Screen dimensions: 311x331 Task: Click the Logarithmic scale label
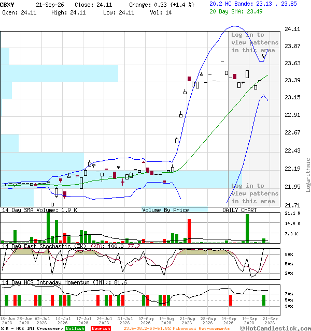tap(308, 175)
